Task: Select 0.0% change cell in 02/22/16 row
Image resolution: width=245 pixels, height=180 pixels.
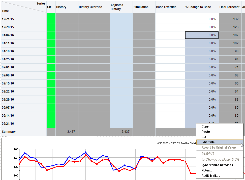Action: (x=202, y=92)
